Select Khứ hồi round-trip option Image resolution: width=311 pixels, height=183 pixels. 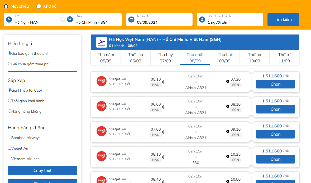(39, 6)
